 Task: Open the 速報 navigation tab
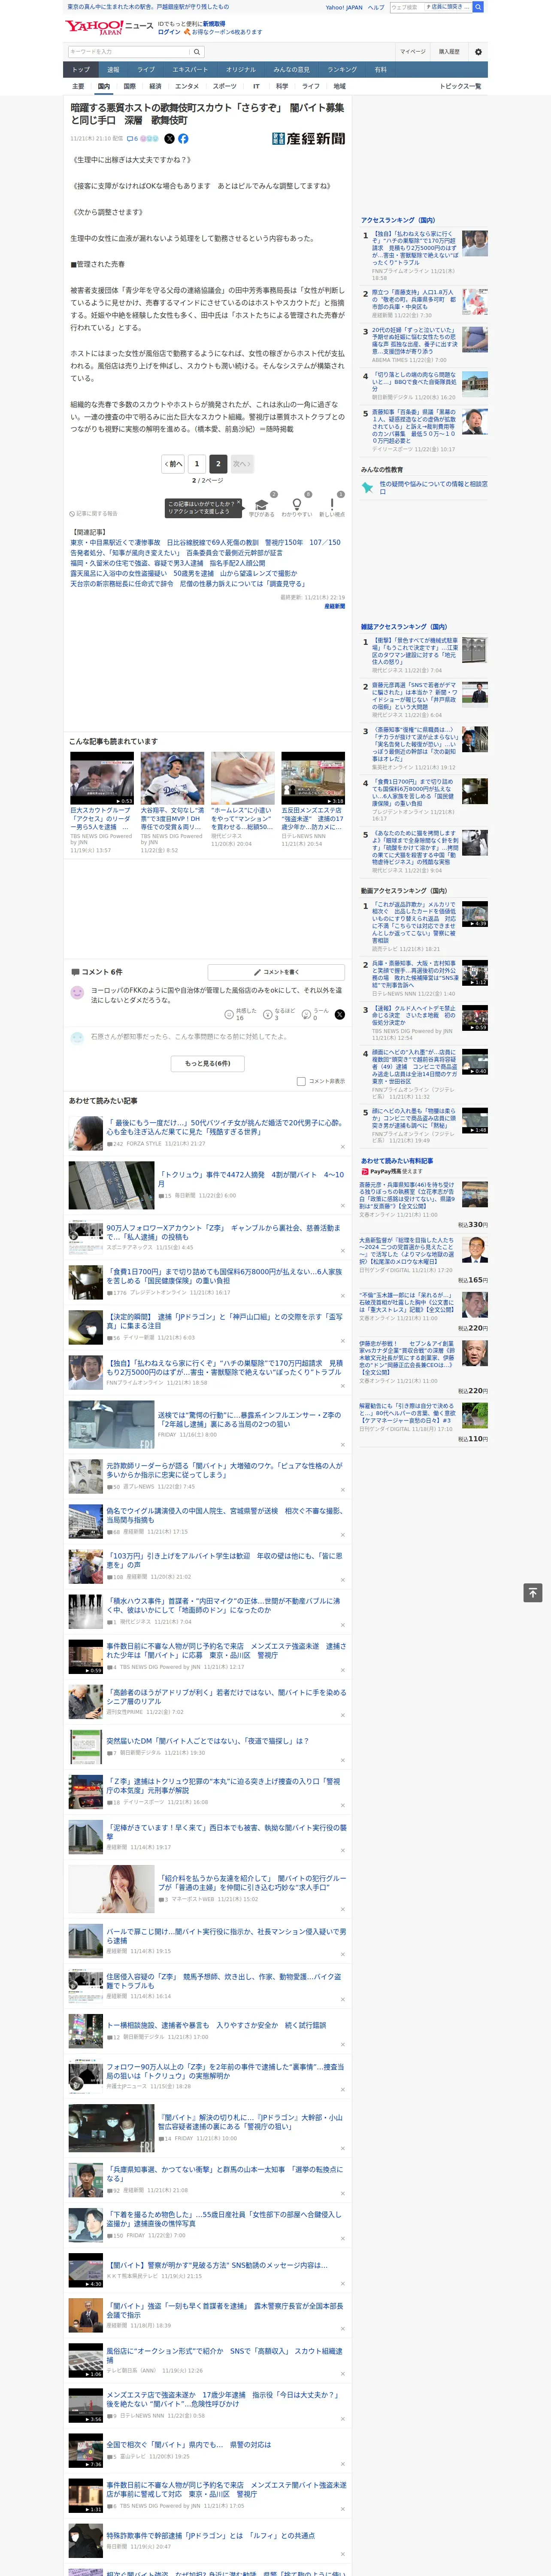click(113, 69)
